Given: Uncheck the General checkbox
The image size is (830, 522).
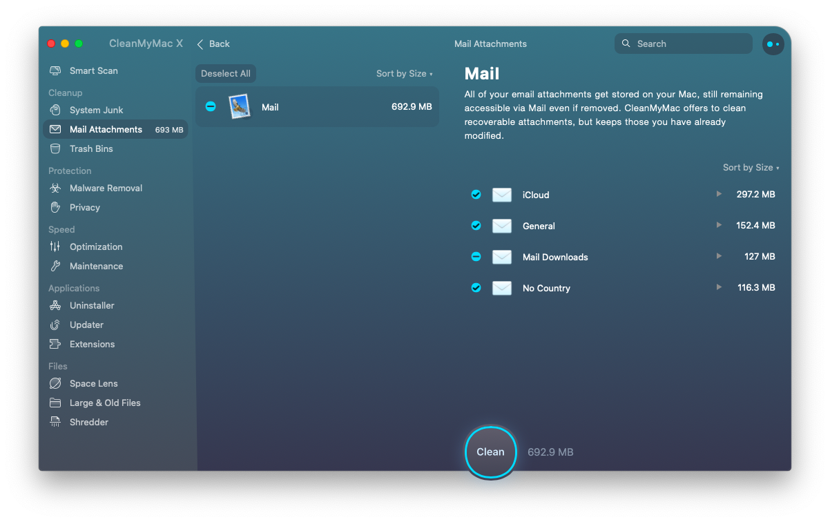Looking at the screenshot, I should pos(476,226).
